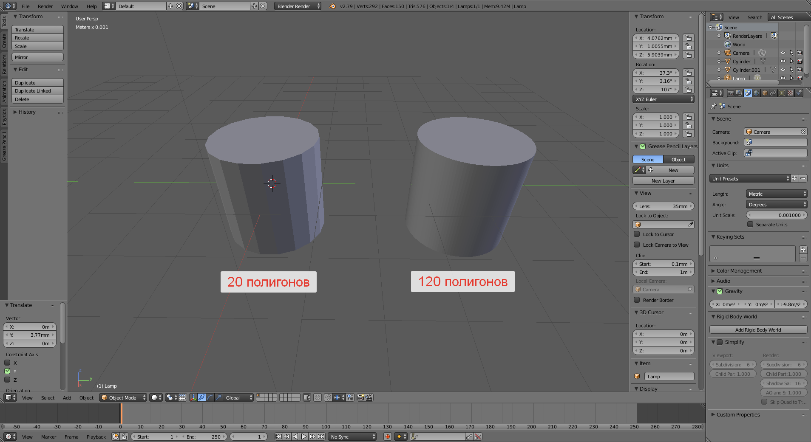Open the Render properties tab (camera icon)
This screenshot has height=442, width=811.
[x=731, y=93]
